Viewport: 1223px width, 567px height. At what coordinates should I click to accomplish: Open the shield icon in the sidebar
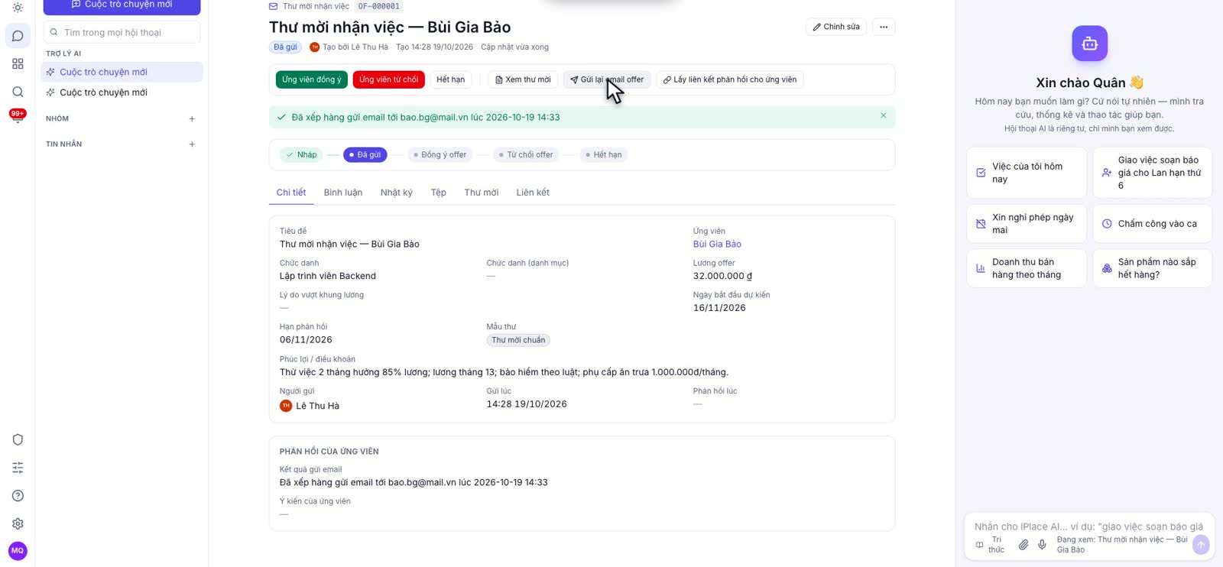click(18, 439)
